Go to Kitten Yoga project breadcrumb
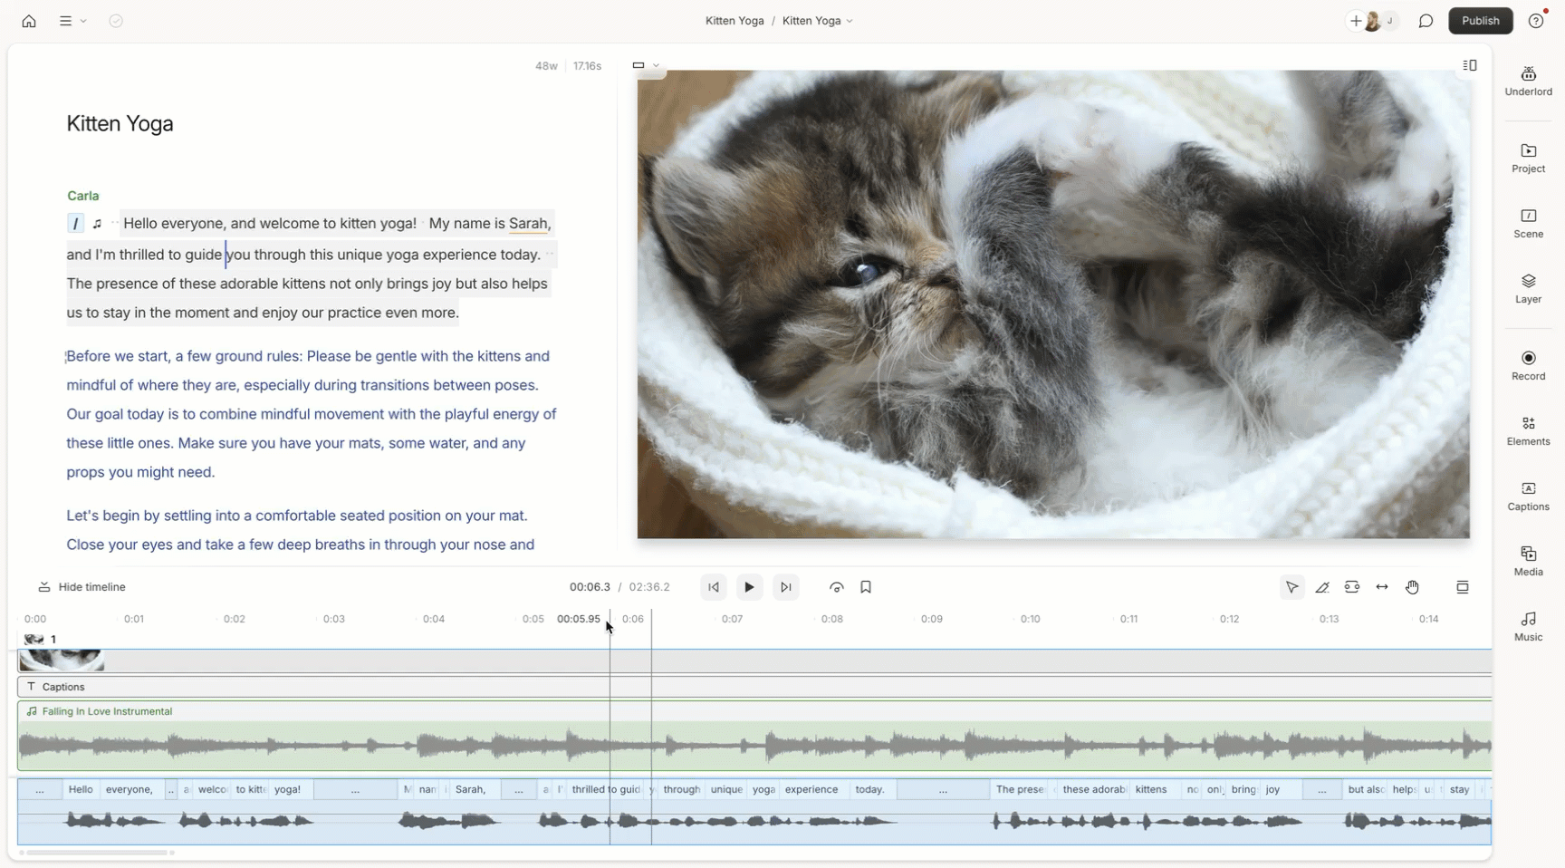This screenshot has height=868, width=1565. coord(734,21)
